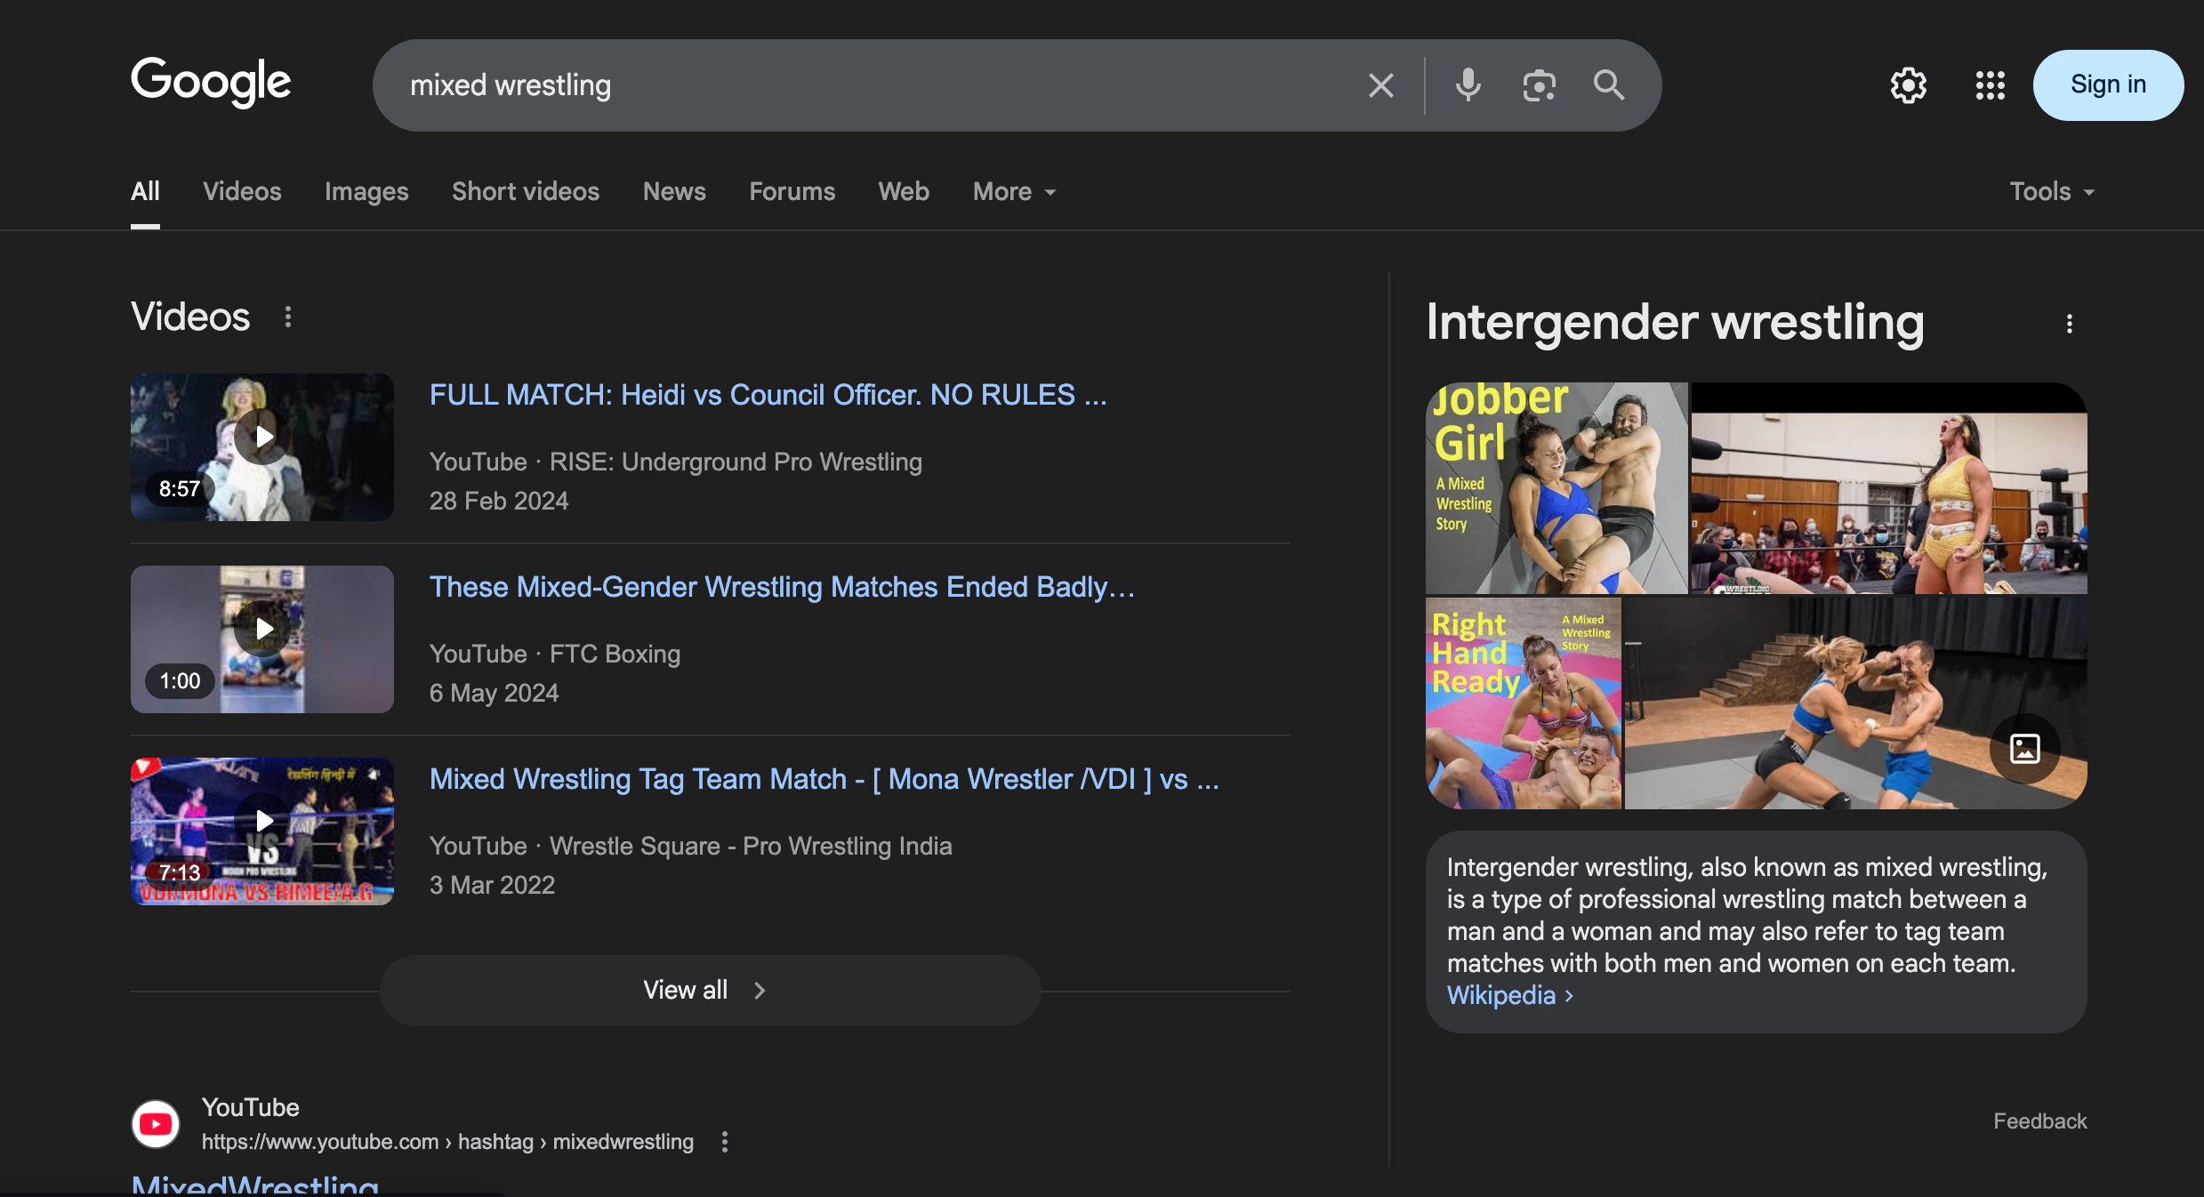This screenshot has width=2204, height=1197.
Task: Click the View all videos button
Action: 710,991
